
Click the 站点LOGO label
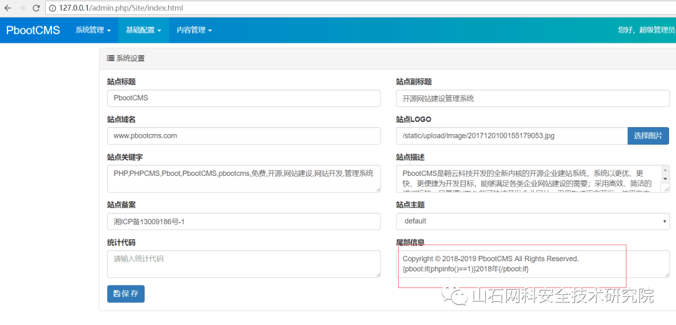pos(414,119)
